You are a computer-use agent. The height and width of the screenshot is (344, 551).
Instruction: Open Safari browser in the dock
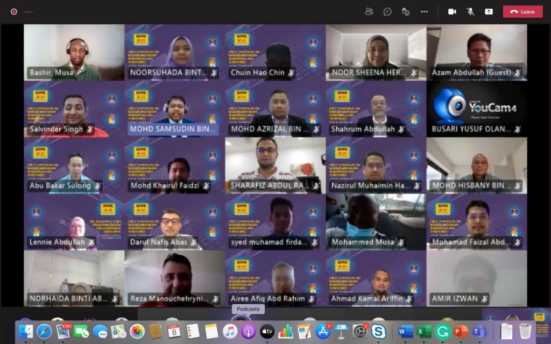click(44, 332)
